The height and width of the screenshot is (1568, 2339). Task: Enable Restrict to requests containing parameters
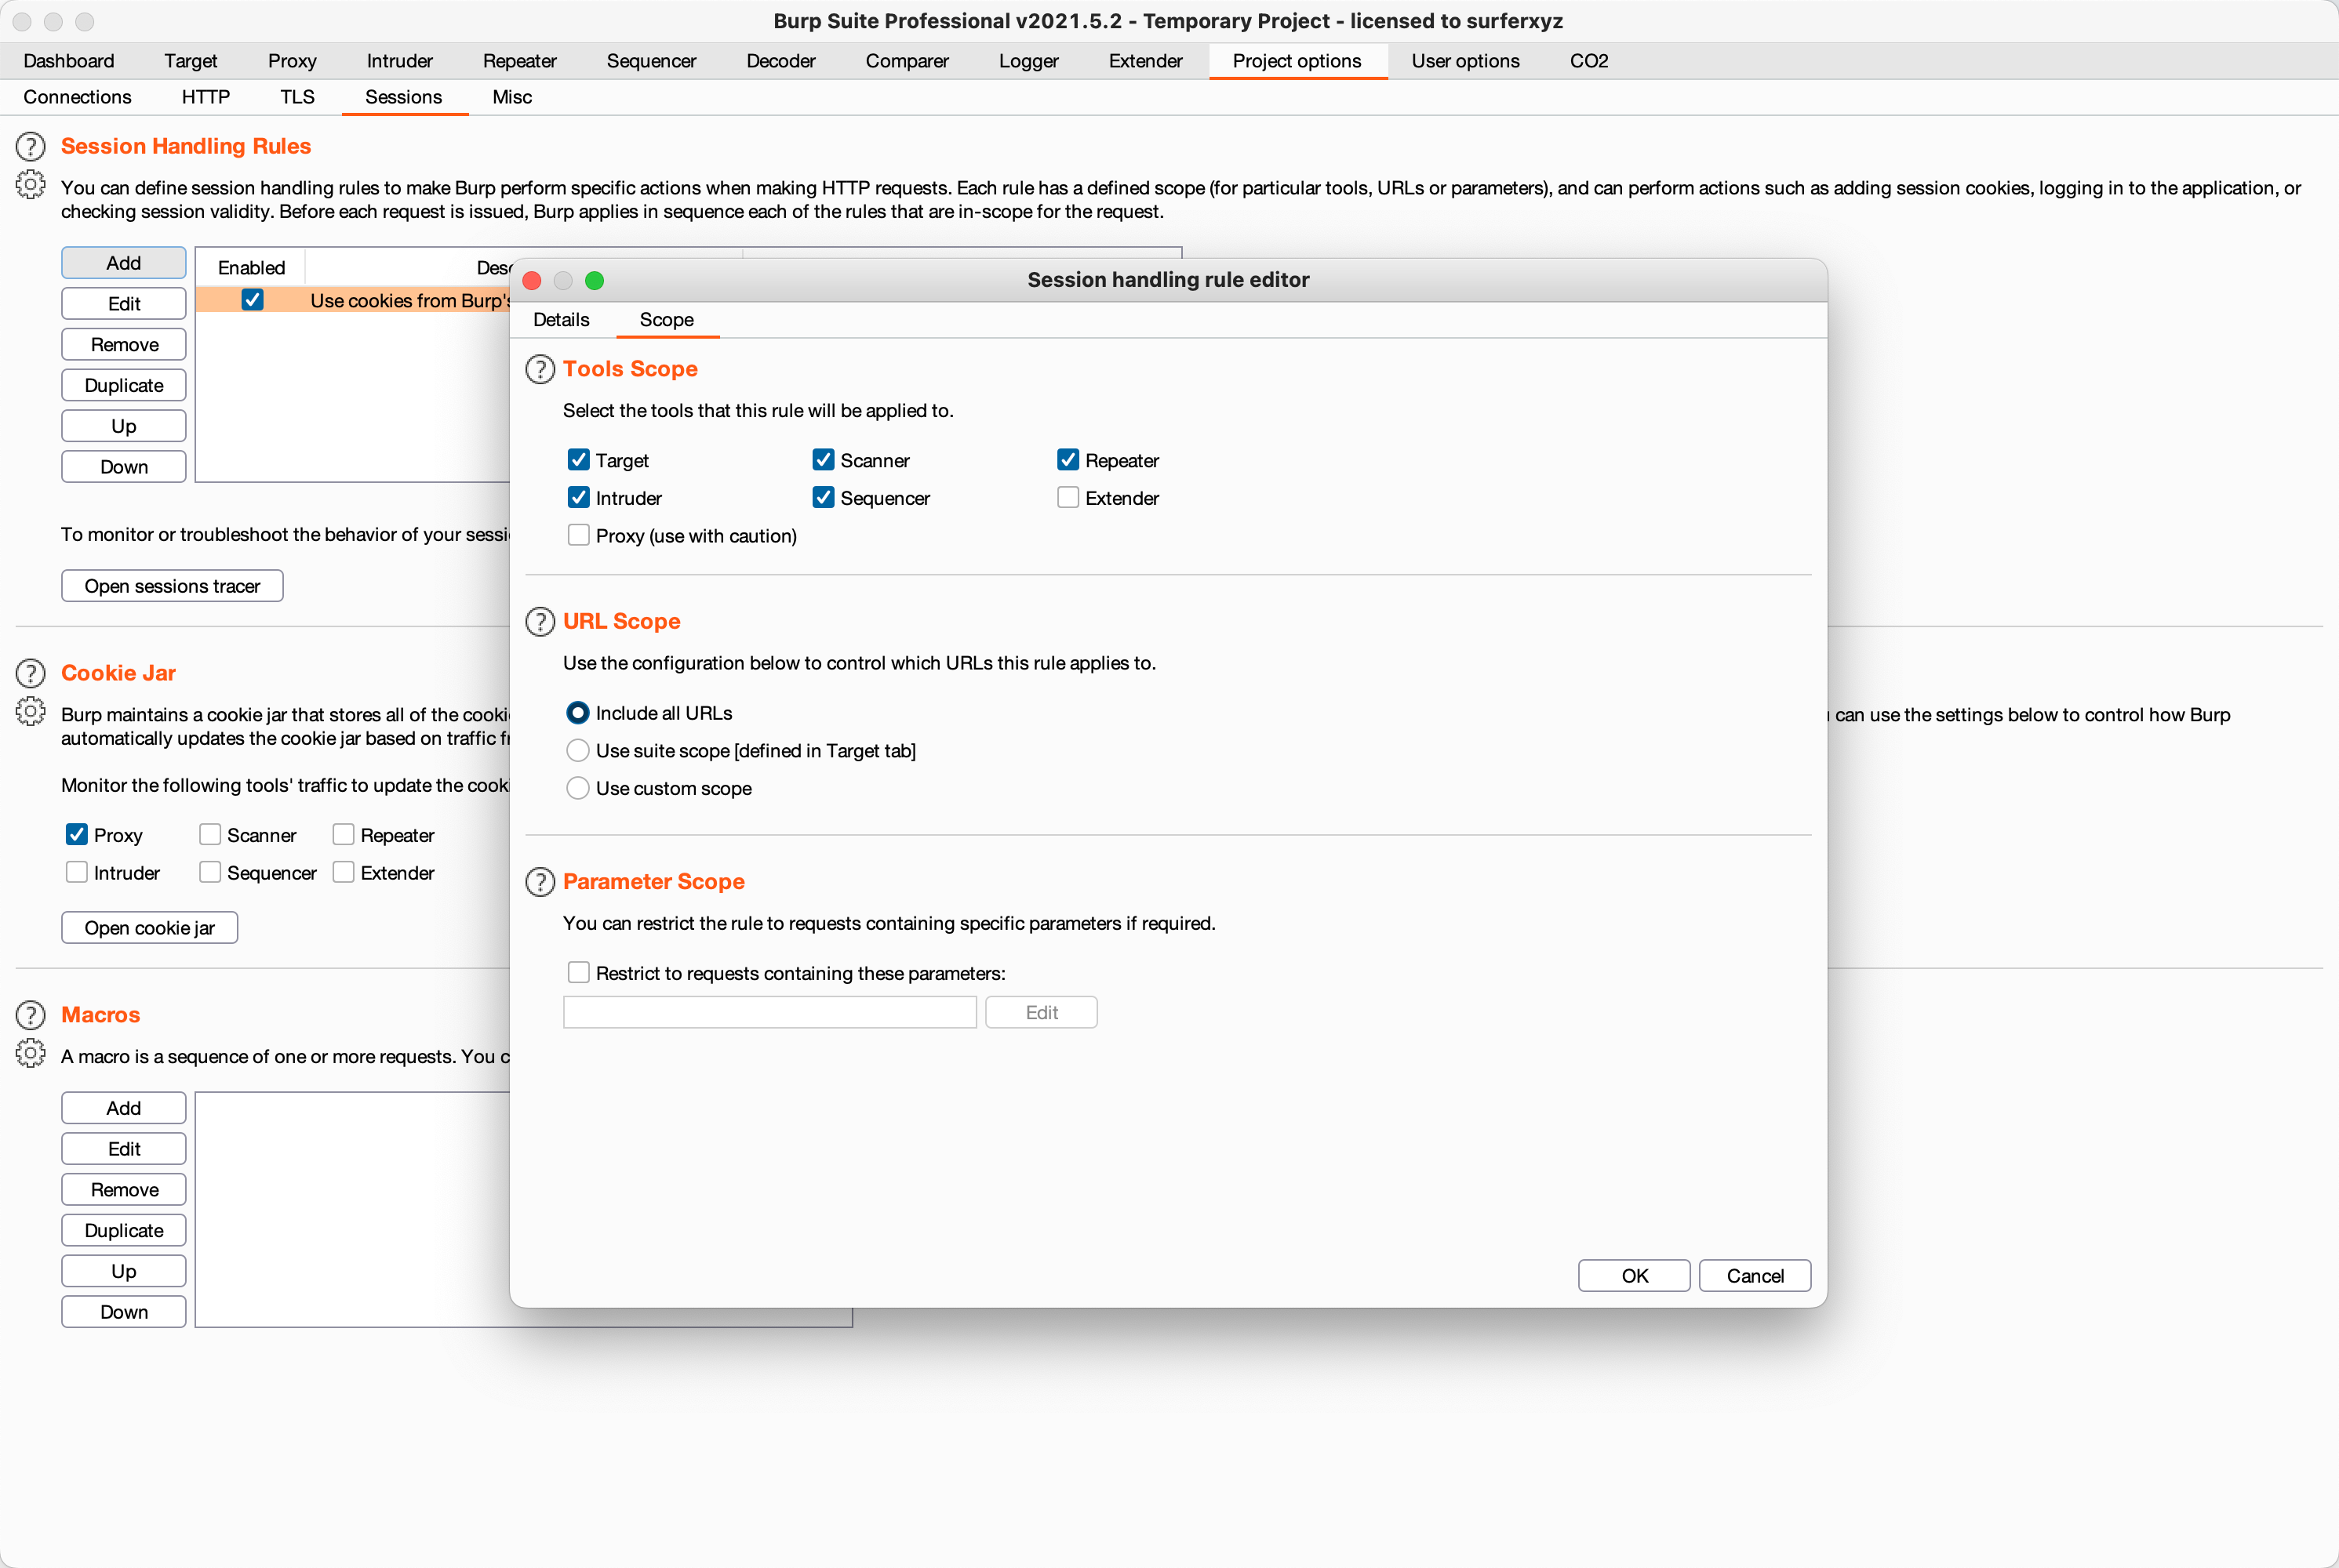tap(578, 973)
